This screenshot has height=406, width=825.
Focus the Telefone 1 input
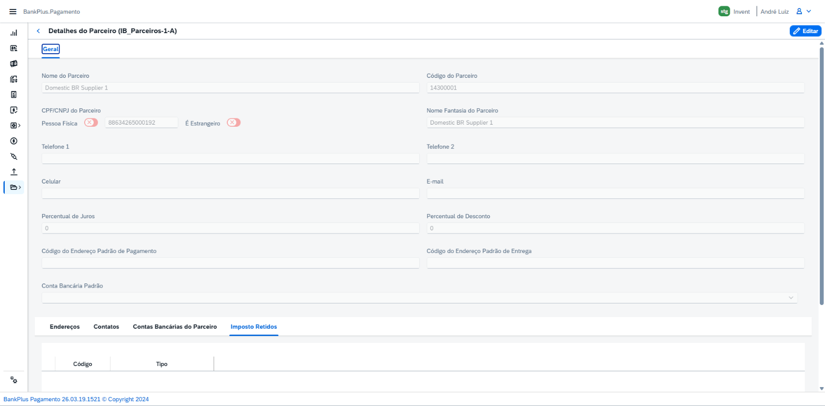(230, 158)
